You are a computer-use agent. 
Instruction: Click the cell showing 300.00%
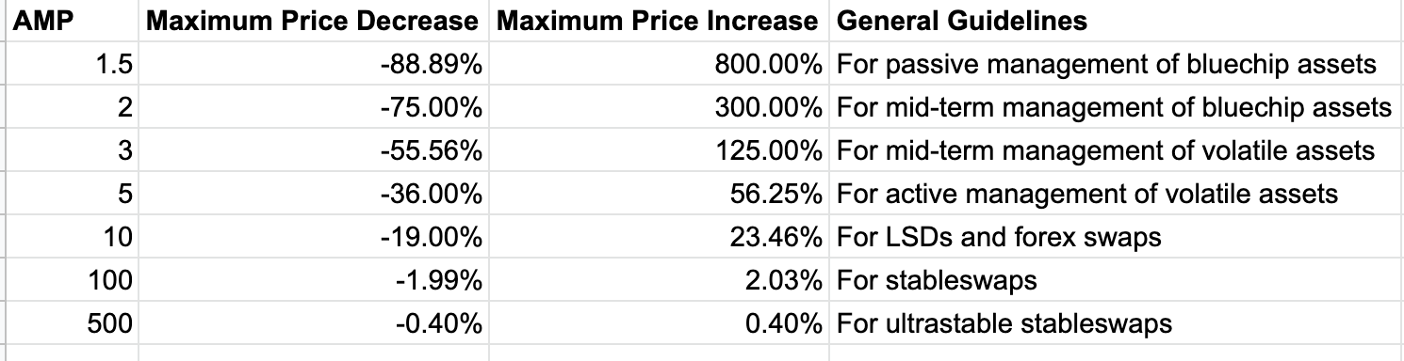pyautogui.click(x=659, y=107)
